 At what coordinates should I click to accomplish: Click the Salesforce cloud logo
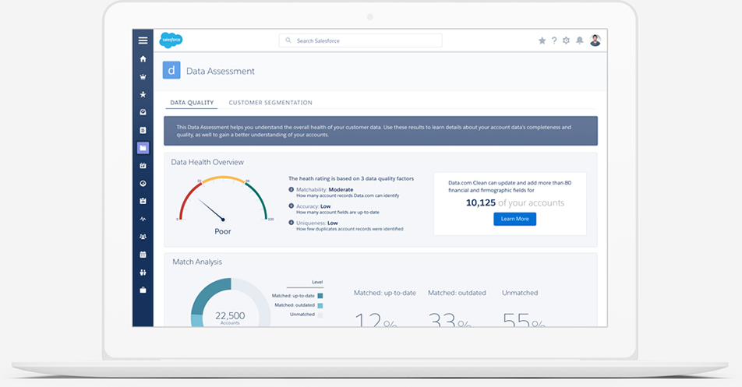[171, 40]
